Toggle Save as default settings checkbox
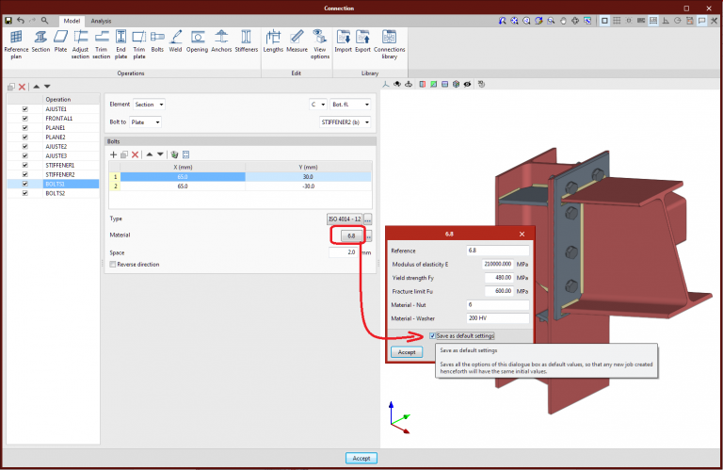723x470 pixels. point(432,335)
